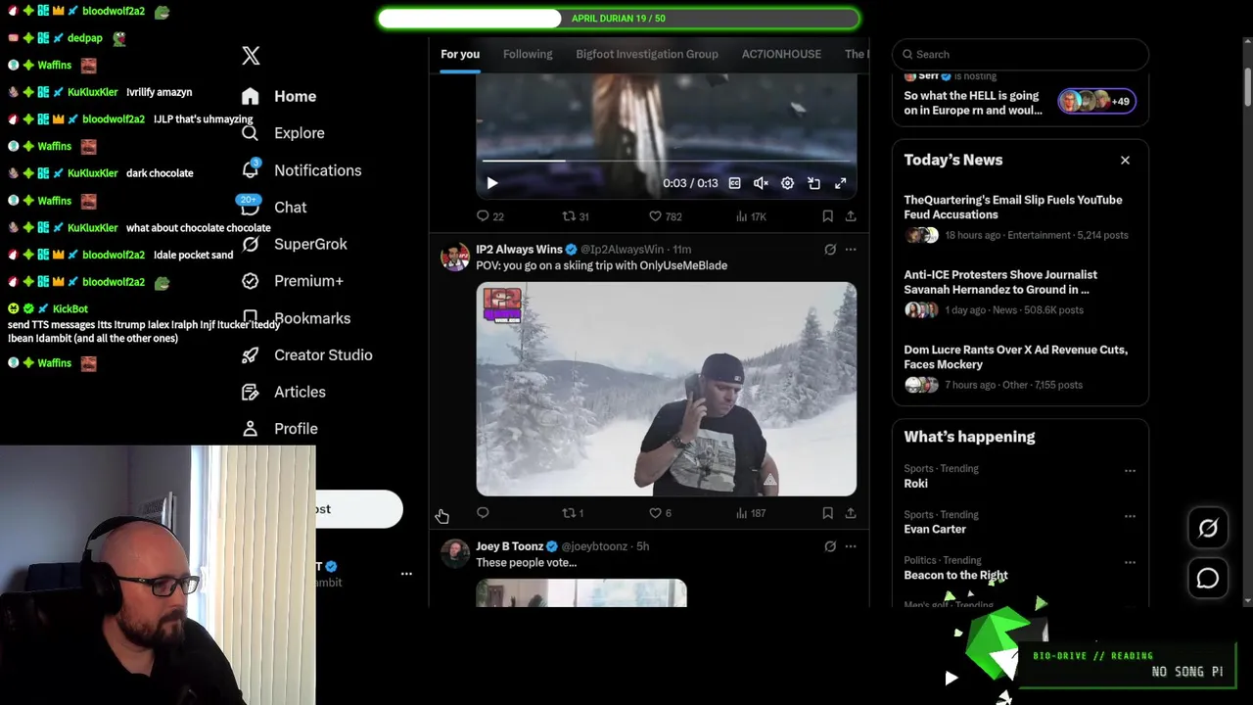Close the Today's News panel
The width and height of the screenshot is (1253, 705).
1125,160
